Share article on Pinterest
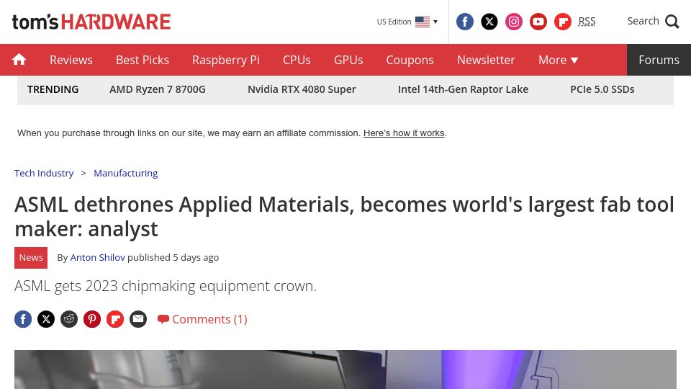The width and height of the screenshot is (691, 389). click(92, 319)
